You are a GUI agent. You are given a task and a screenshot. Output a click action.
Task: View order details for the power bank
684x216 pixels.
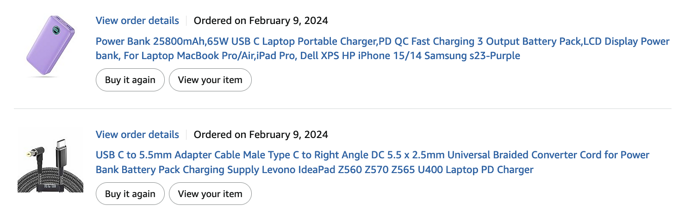(137, 21)
